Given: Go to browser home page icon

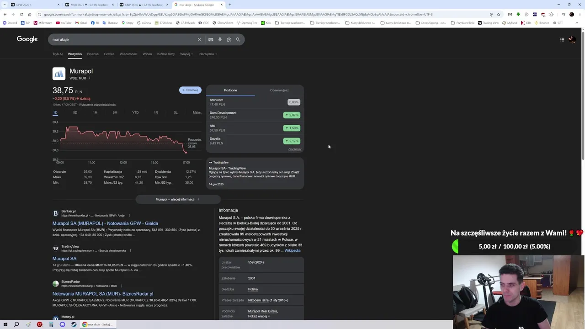Looking at the screenshot, I should [30, 14].
